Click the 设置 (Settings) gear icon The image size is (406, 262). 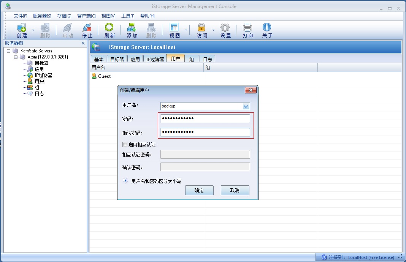[225, 30]
